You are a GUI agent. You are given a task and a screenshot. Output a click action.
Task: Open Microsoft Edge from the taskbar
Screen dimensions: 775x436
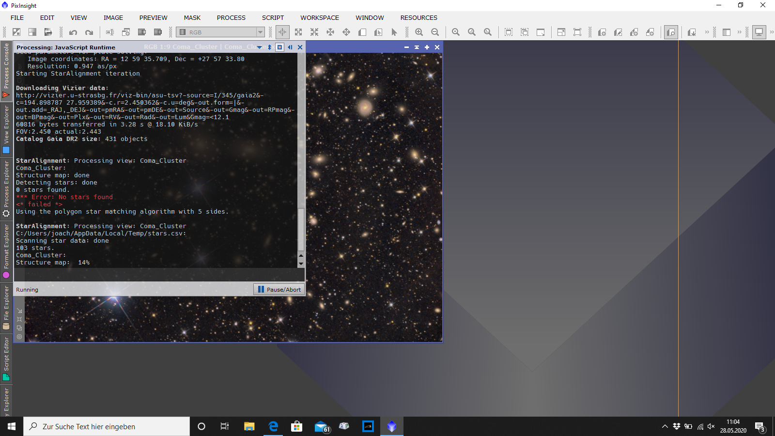[273, 426]
